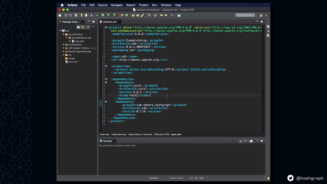Switch to the Dependency Hierarchy tab
Screen dimensions: 327x184
[x=140, y=134]
